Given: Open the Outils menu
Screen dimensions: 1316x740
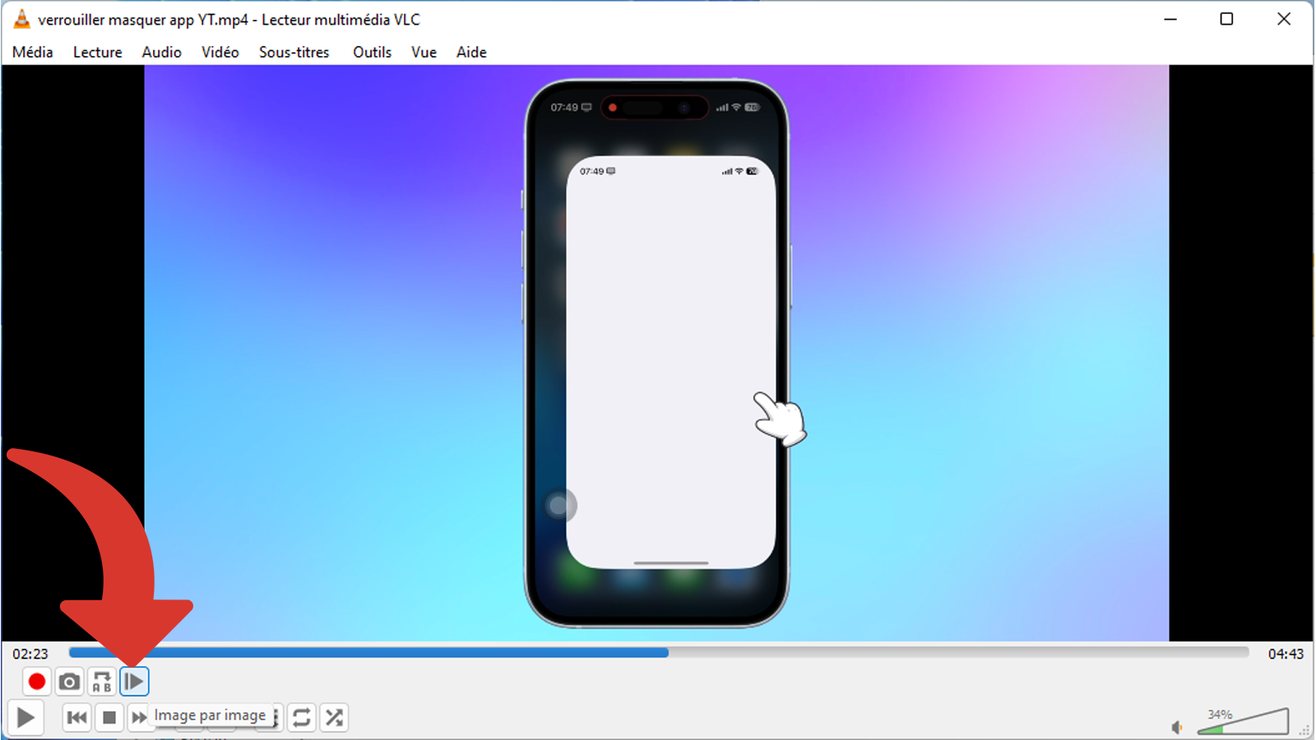Looking at the screenshot, I should (x=372, y=52).
